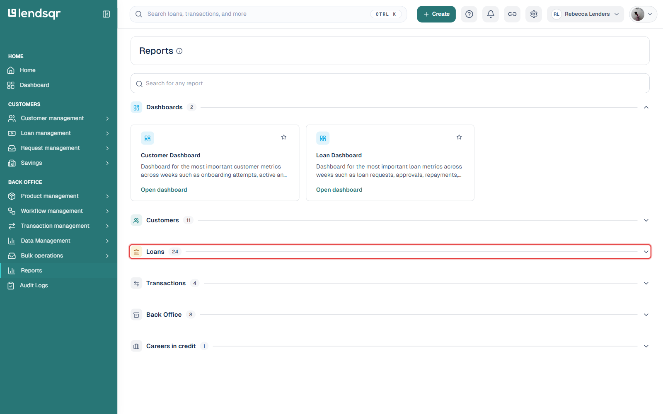Click the Loans section label
The width and height of the screenshot is (663, 414).
(155, 252)
